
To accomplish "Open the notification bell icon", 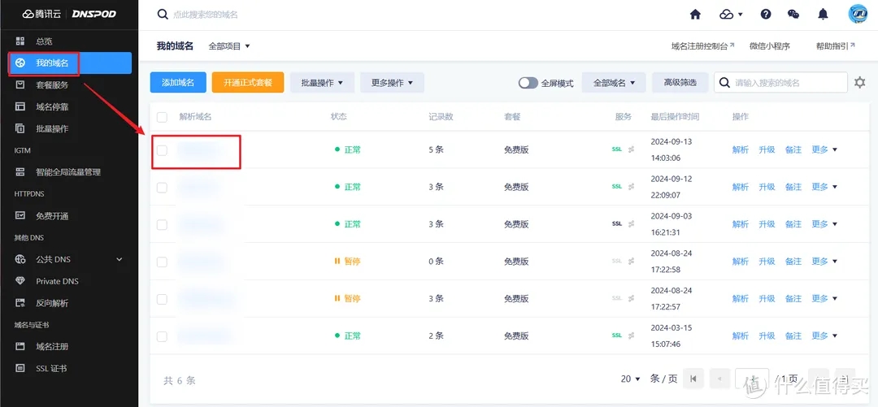I will point(824,15).
